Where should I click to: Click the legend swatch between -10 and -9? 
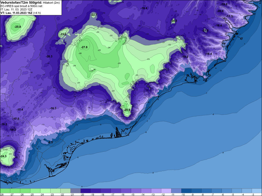[186, 191]
